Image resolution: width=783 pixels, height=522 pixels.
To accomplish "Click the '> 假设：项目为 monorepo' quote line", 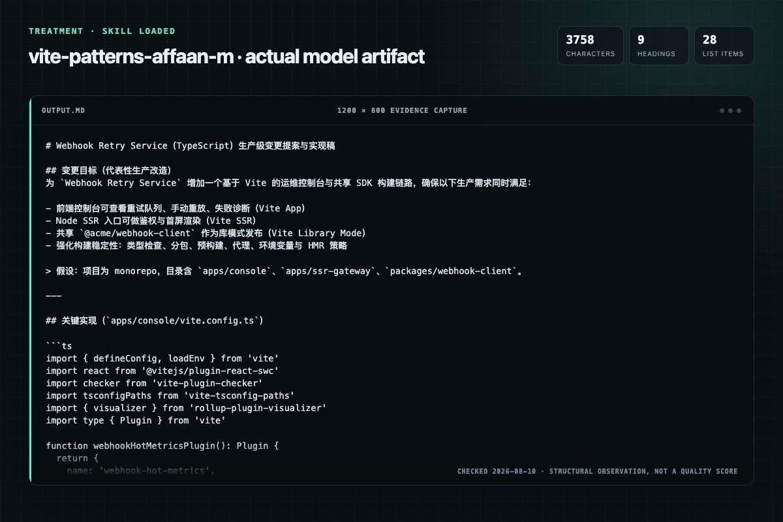I will [x=285, y=271].
